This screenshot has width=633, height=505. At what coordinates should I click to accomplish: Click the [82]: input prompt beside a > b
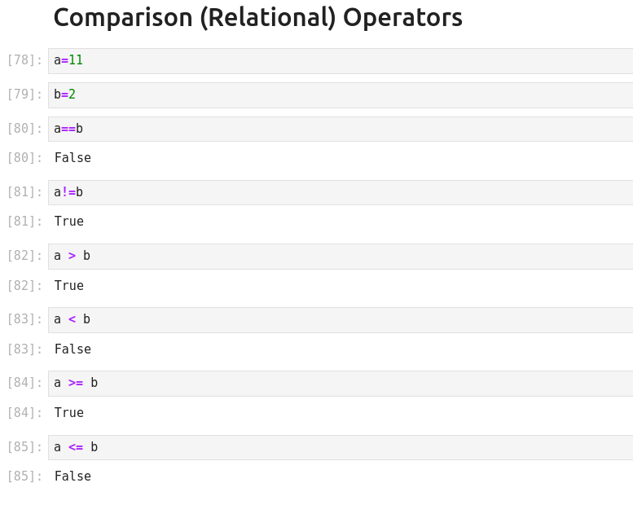click(24, 256)
